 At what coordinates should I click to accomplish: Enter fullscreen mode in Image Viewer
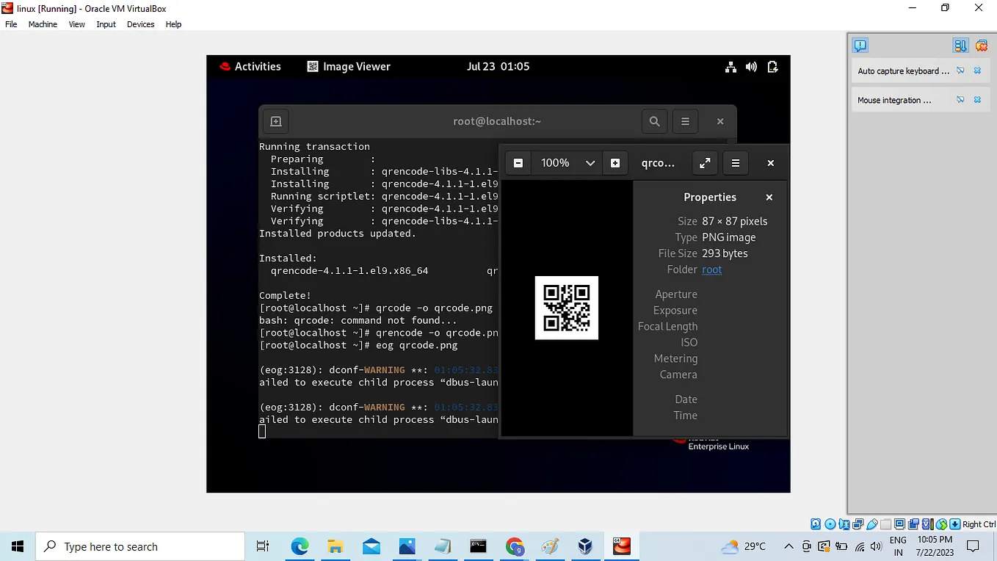point(705,163)
